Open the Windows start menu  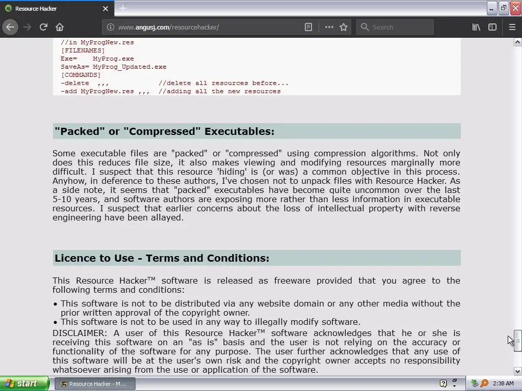point(24,383)
